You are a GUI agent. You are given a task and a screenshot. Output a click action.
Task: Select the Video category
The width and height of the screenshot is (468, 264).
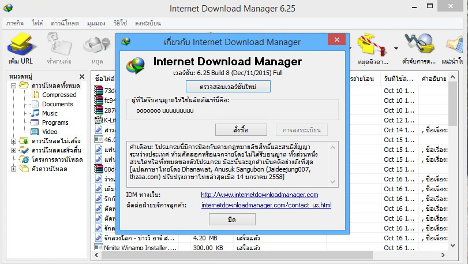click(x=50, y=132)
